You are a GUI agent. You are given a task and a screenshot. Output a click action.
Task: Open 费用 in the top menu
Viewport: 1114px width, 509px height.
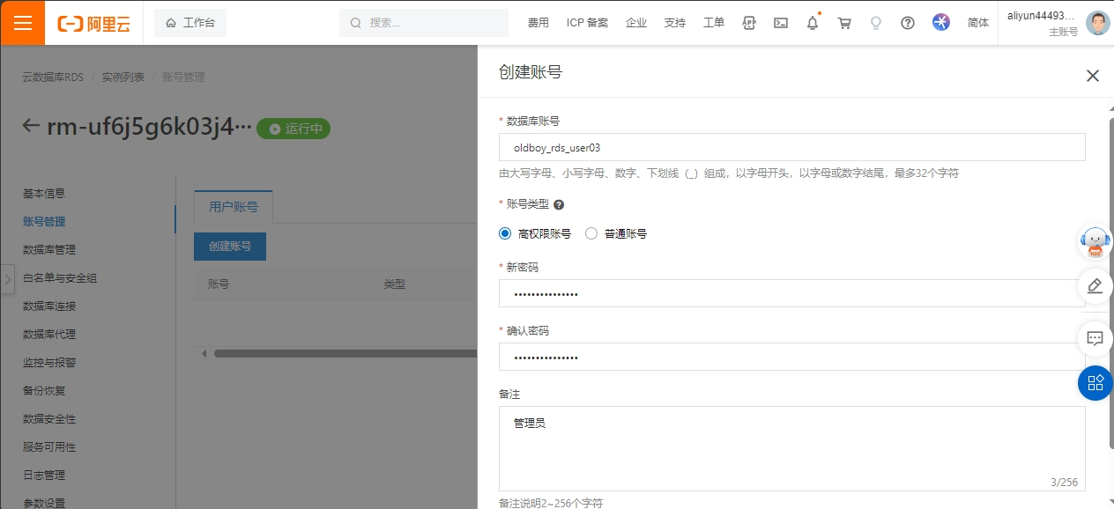[538, 23]
